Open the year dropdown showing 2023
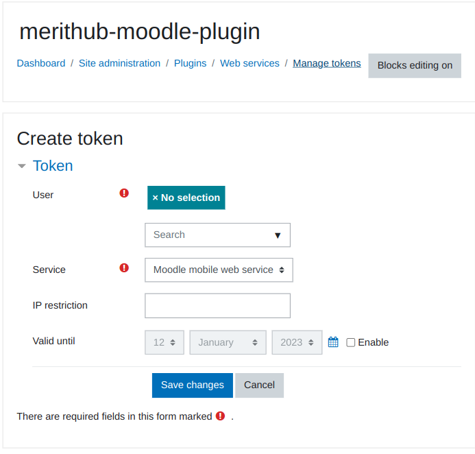The width and height of the screenshot is (475, 454). 297,342
